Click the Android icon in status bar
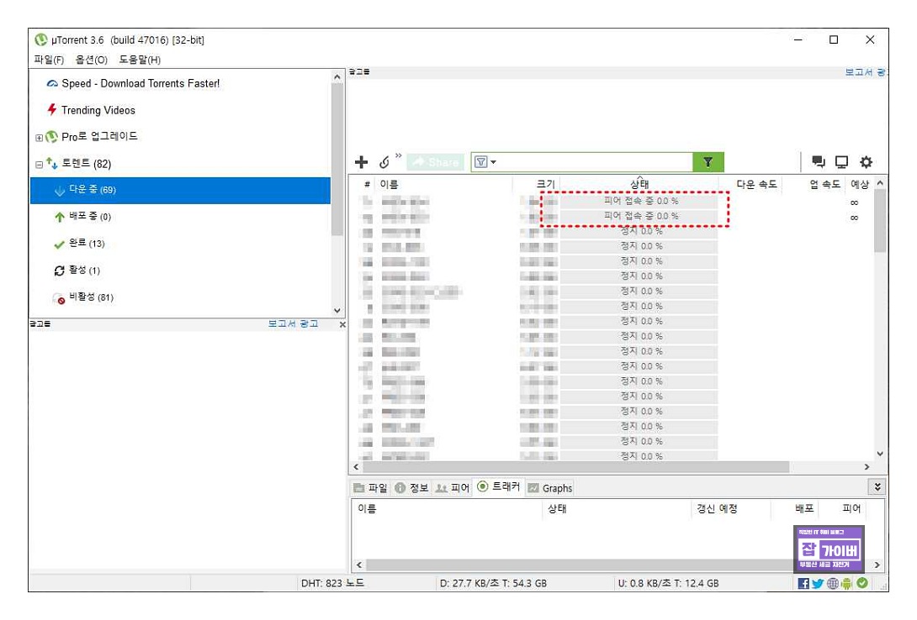Viewport: 917px width, 620px height. pos(846,583)
